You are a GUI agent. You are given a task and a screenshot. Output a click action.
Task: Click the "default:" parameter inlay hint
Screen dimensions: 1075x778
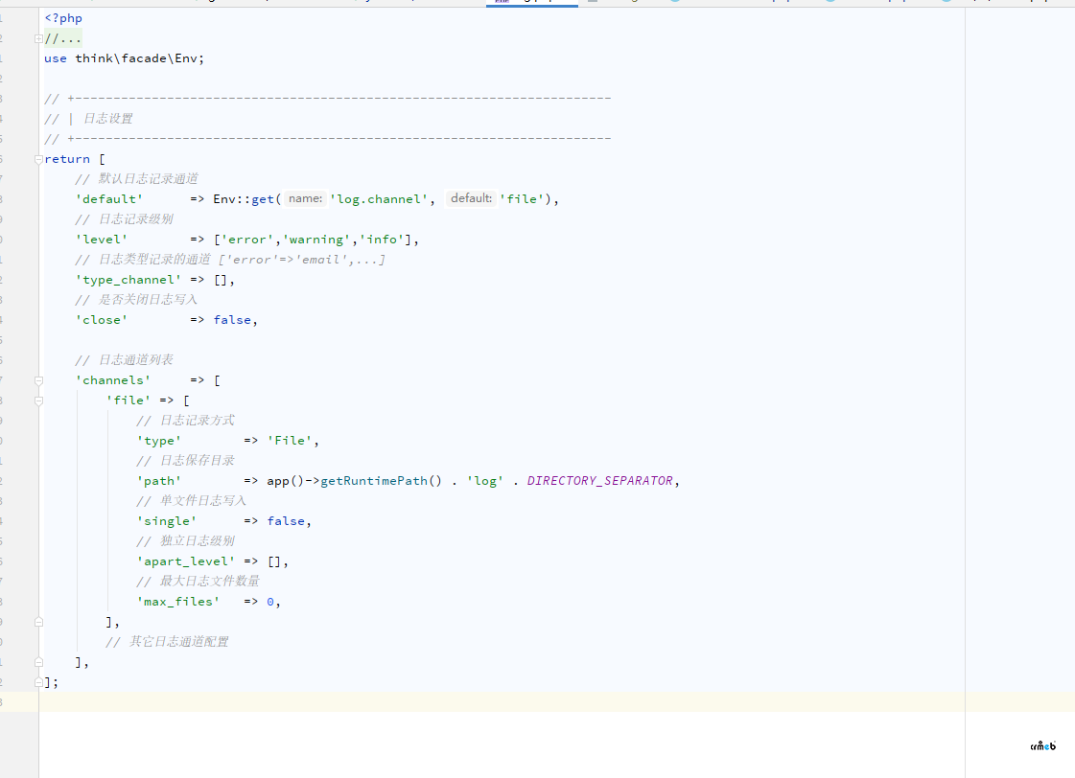[471, 199]
